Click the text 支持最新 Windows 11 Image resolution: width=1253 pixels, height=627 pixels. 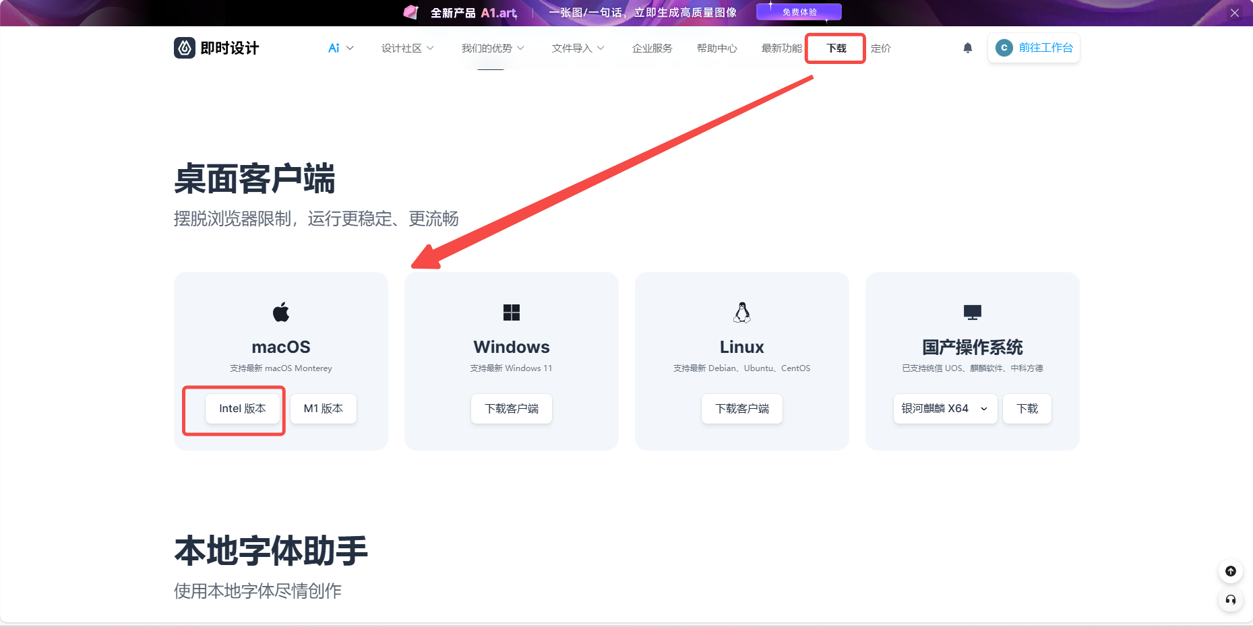pyautogui.click(x=512, y=368)
